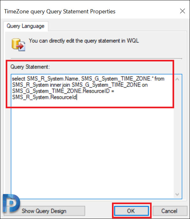Click the blue P watermark logo
Viewport: 190px width, 219px height.
(x=11, y=203)
